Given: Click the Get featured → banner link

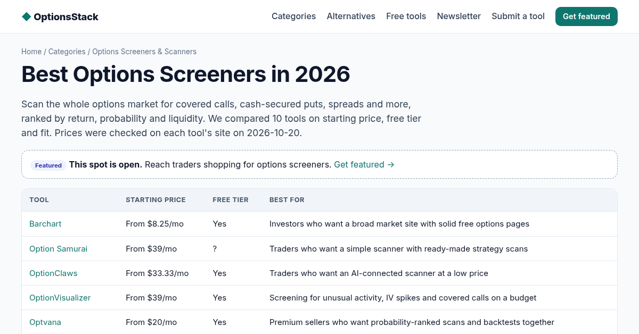Looking at the screenshot, I should click(364, 165).
